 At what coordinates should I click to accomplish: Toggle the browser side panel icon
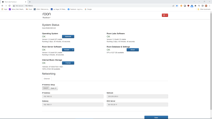202,6
